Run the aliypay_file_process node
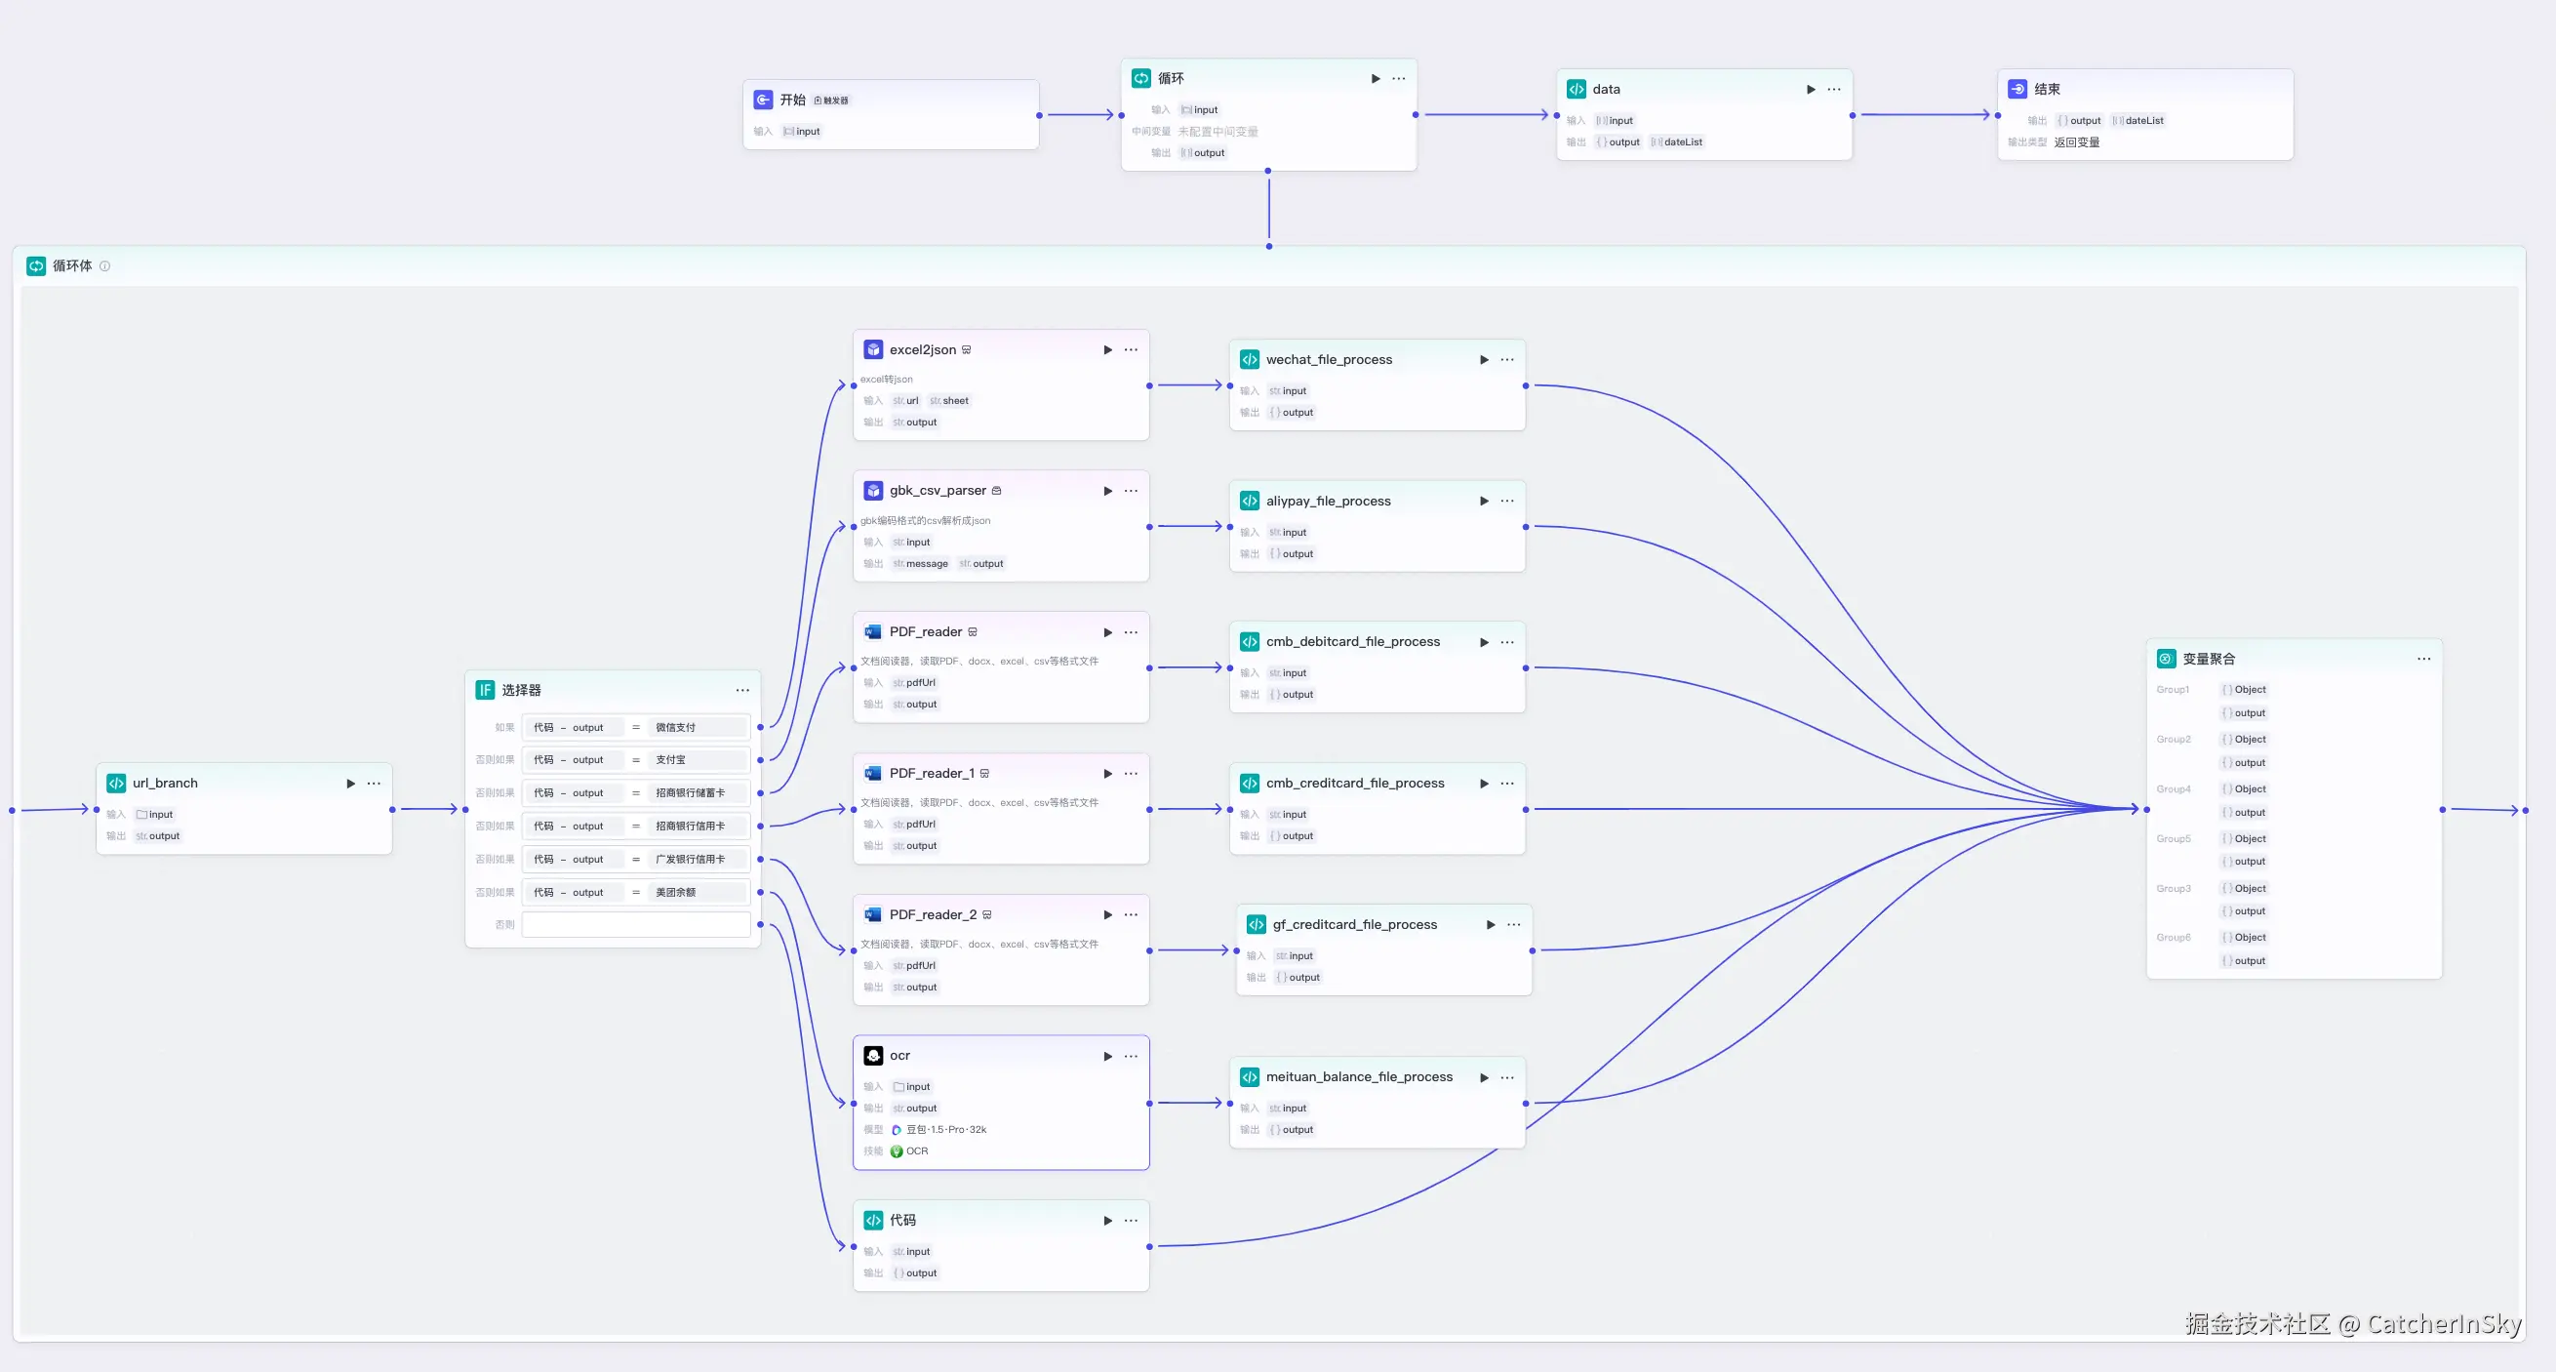The width and height of the screenshot is (2556, 1372). pyautogui.click(x=1484, y=501)
